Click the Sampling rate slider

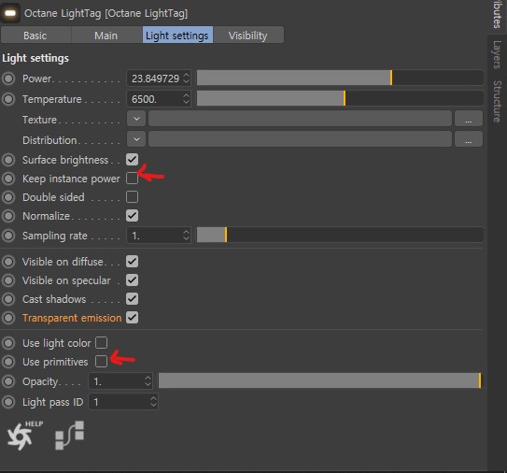click(340, 235)
